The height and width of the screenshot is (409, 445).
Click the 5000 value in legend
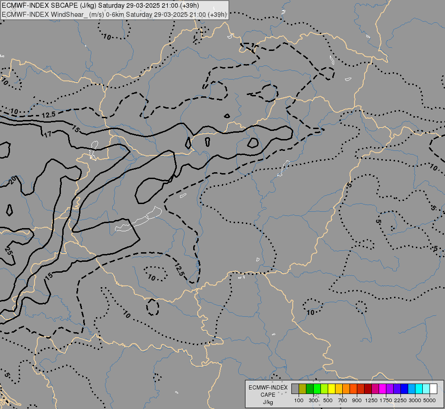pyautogui.click(x=430, y=400)
